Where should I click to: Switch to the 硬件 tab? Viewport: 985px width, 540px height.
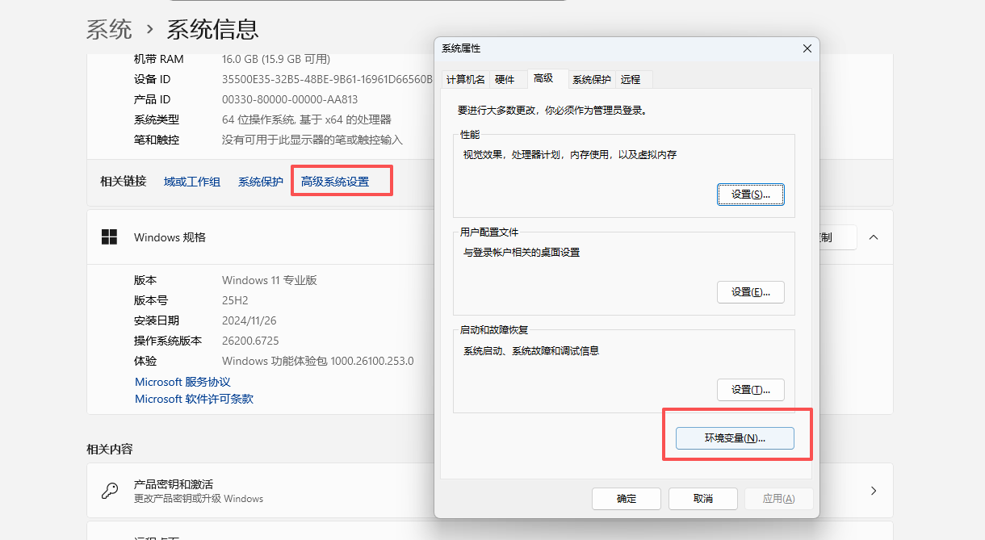tap(505, 79)
